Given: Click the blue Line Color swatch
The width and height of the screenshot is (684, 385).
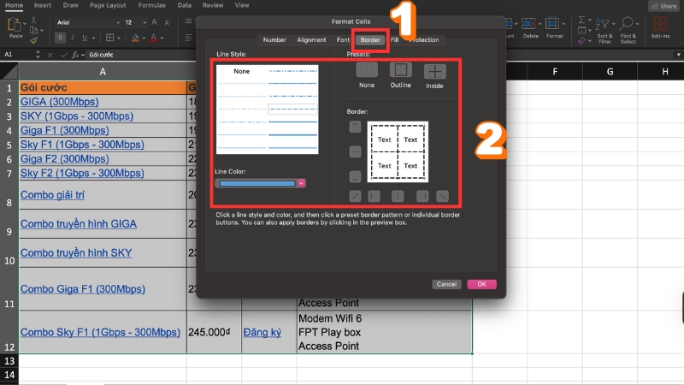Looking at the screenshot, I should click(256, 183).
